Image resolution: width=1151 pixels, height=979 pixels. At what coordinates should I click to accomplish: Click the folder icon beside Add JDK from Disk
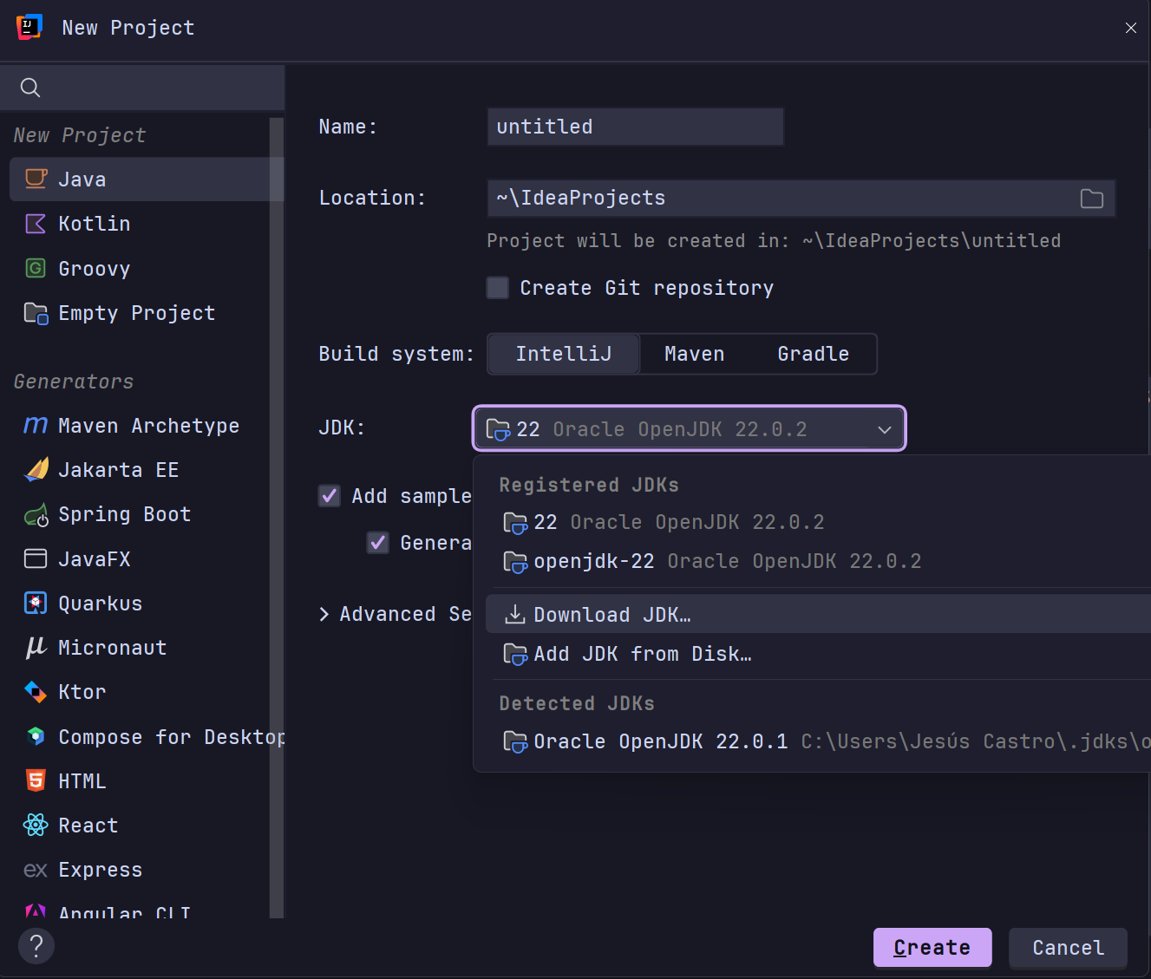(x=515, y=654)
